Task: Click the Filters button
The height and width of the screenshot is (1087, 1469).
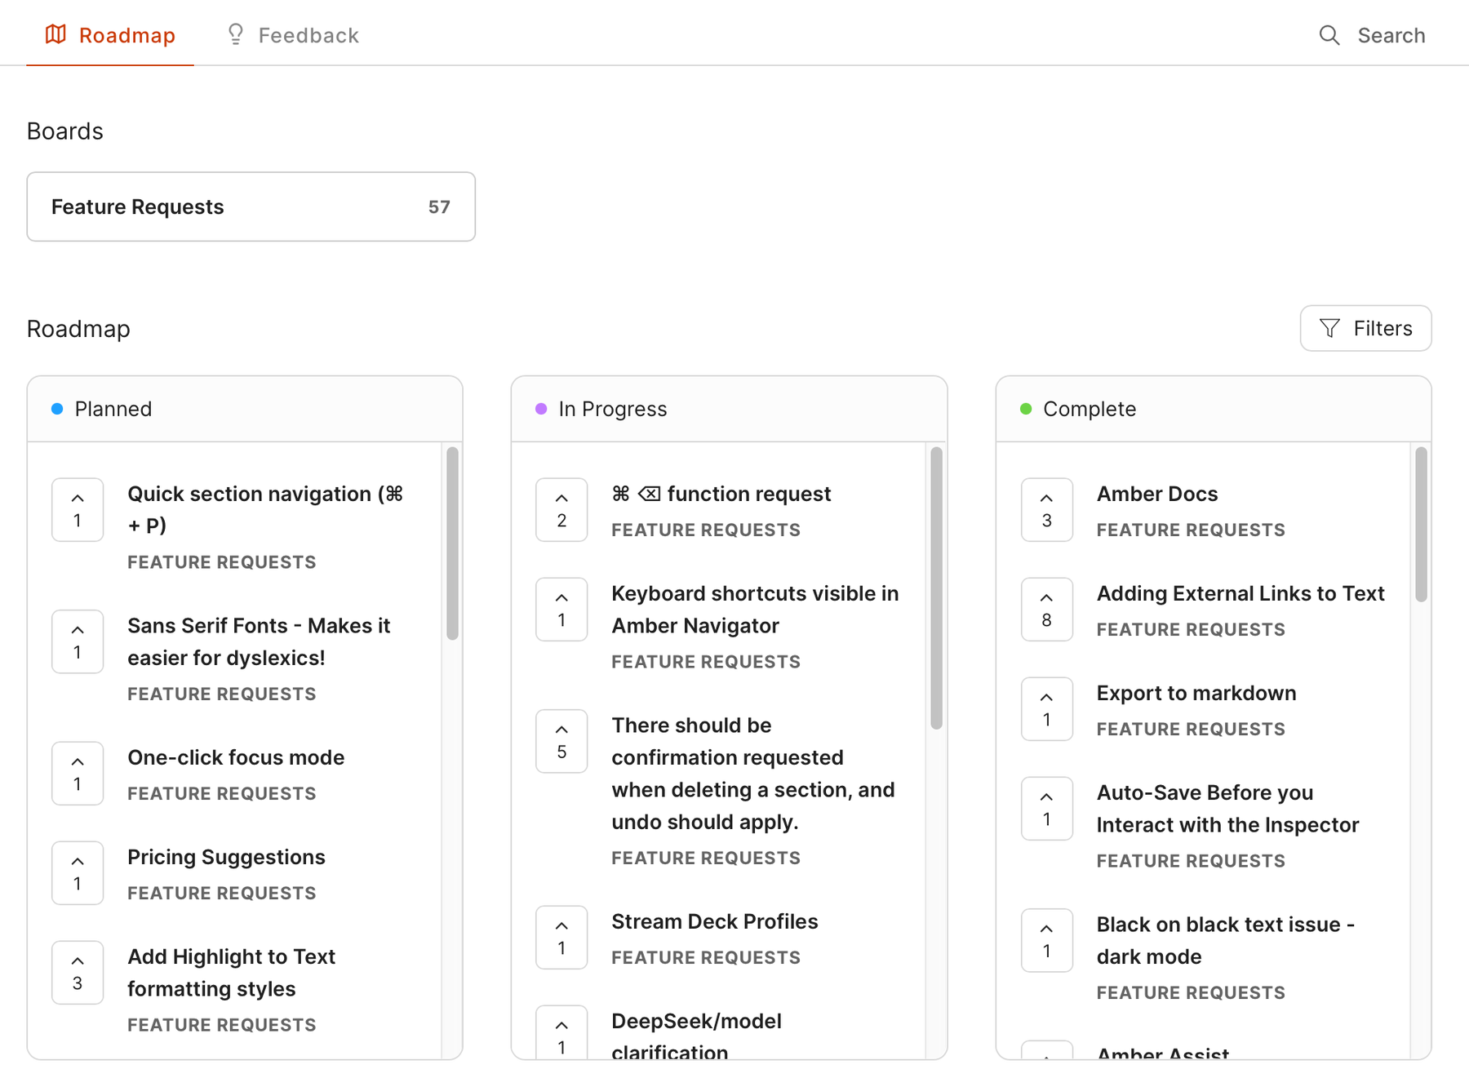Action: tap(1365, 328)
